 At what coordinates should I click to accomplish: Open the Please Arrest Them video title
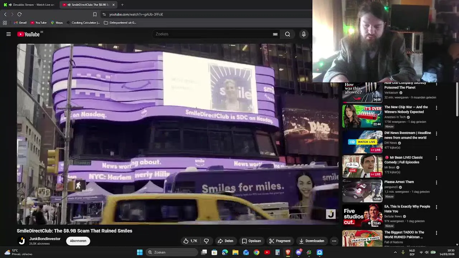point(399,182)
